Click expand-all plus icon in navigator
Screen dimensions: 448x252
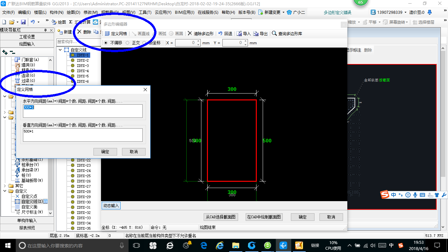point(5,52)
